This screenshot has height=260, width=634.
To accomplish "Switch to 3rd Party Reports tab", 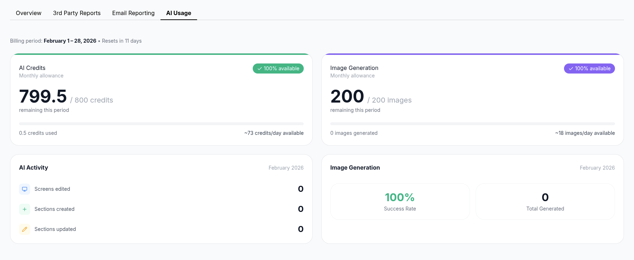I will pyautogui.click(x=76, y=13).
